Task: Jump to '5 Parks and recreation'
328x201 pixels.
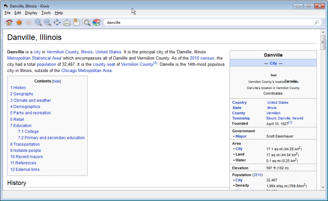Action: tap(30, 113)
